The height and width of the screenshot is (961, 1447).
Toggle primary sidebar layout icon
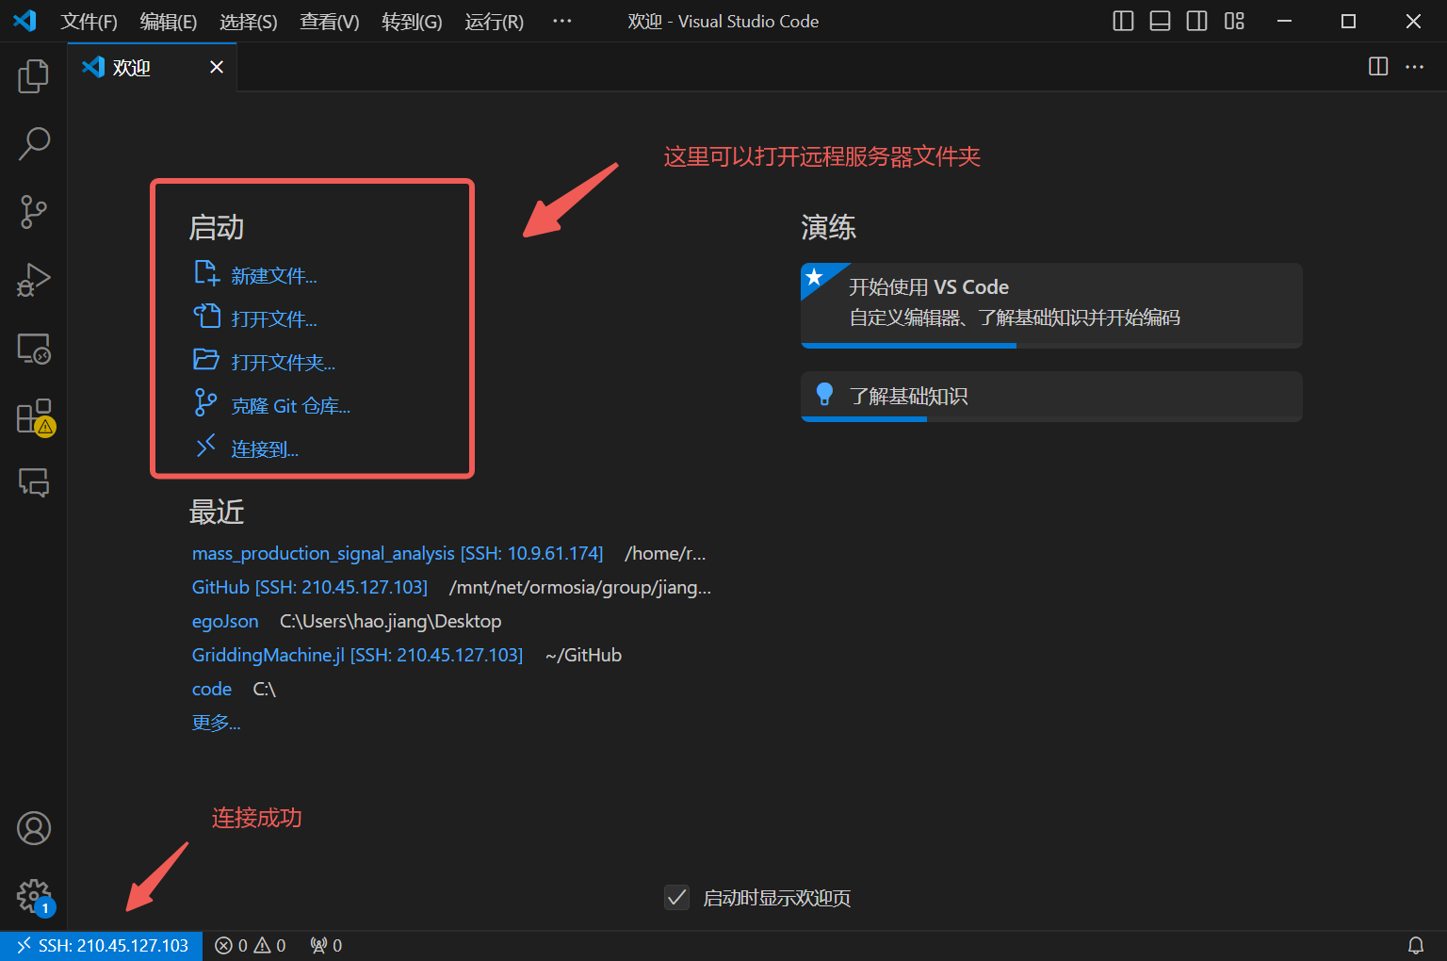[1123, 21]
